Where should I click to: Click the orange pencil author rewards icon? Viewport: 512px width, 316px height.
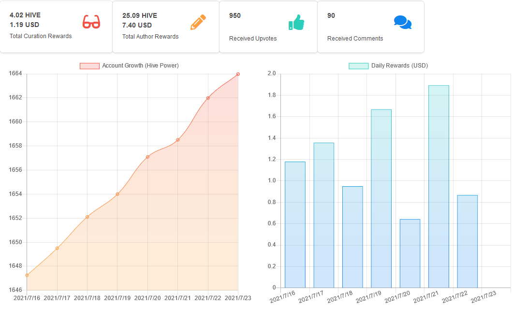click(x=198, y=22)
